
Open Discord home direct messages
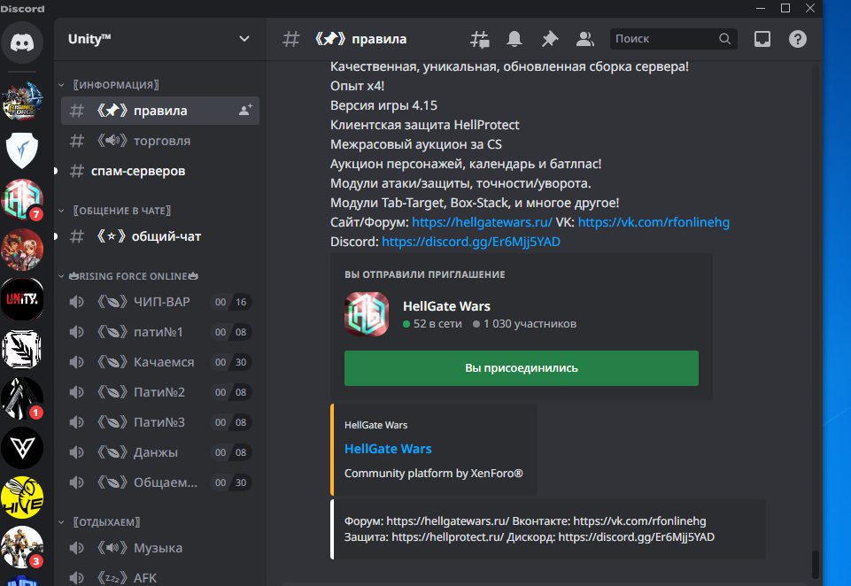(22, 42)
